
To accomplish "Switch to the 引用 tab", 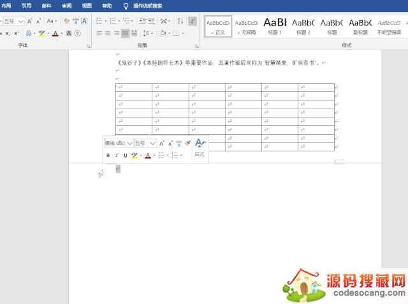I will pyautogui.click(x=26, y=6).
